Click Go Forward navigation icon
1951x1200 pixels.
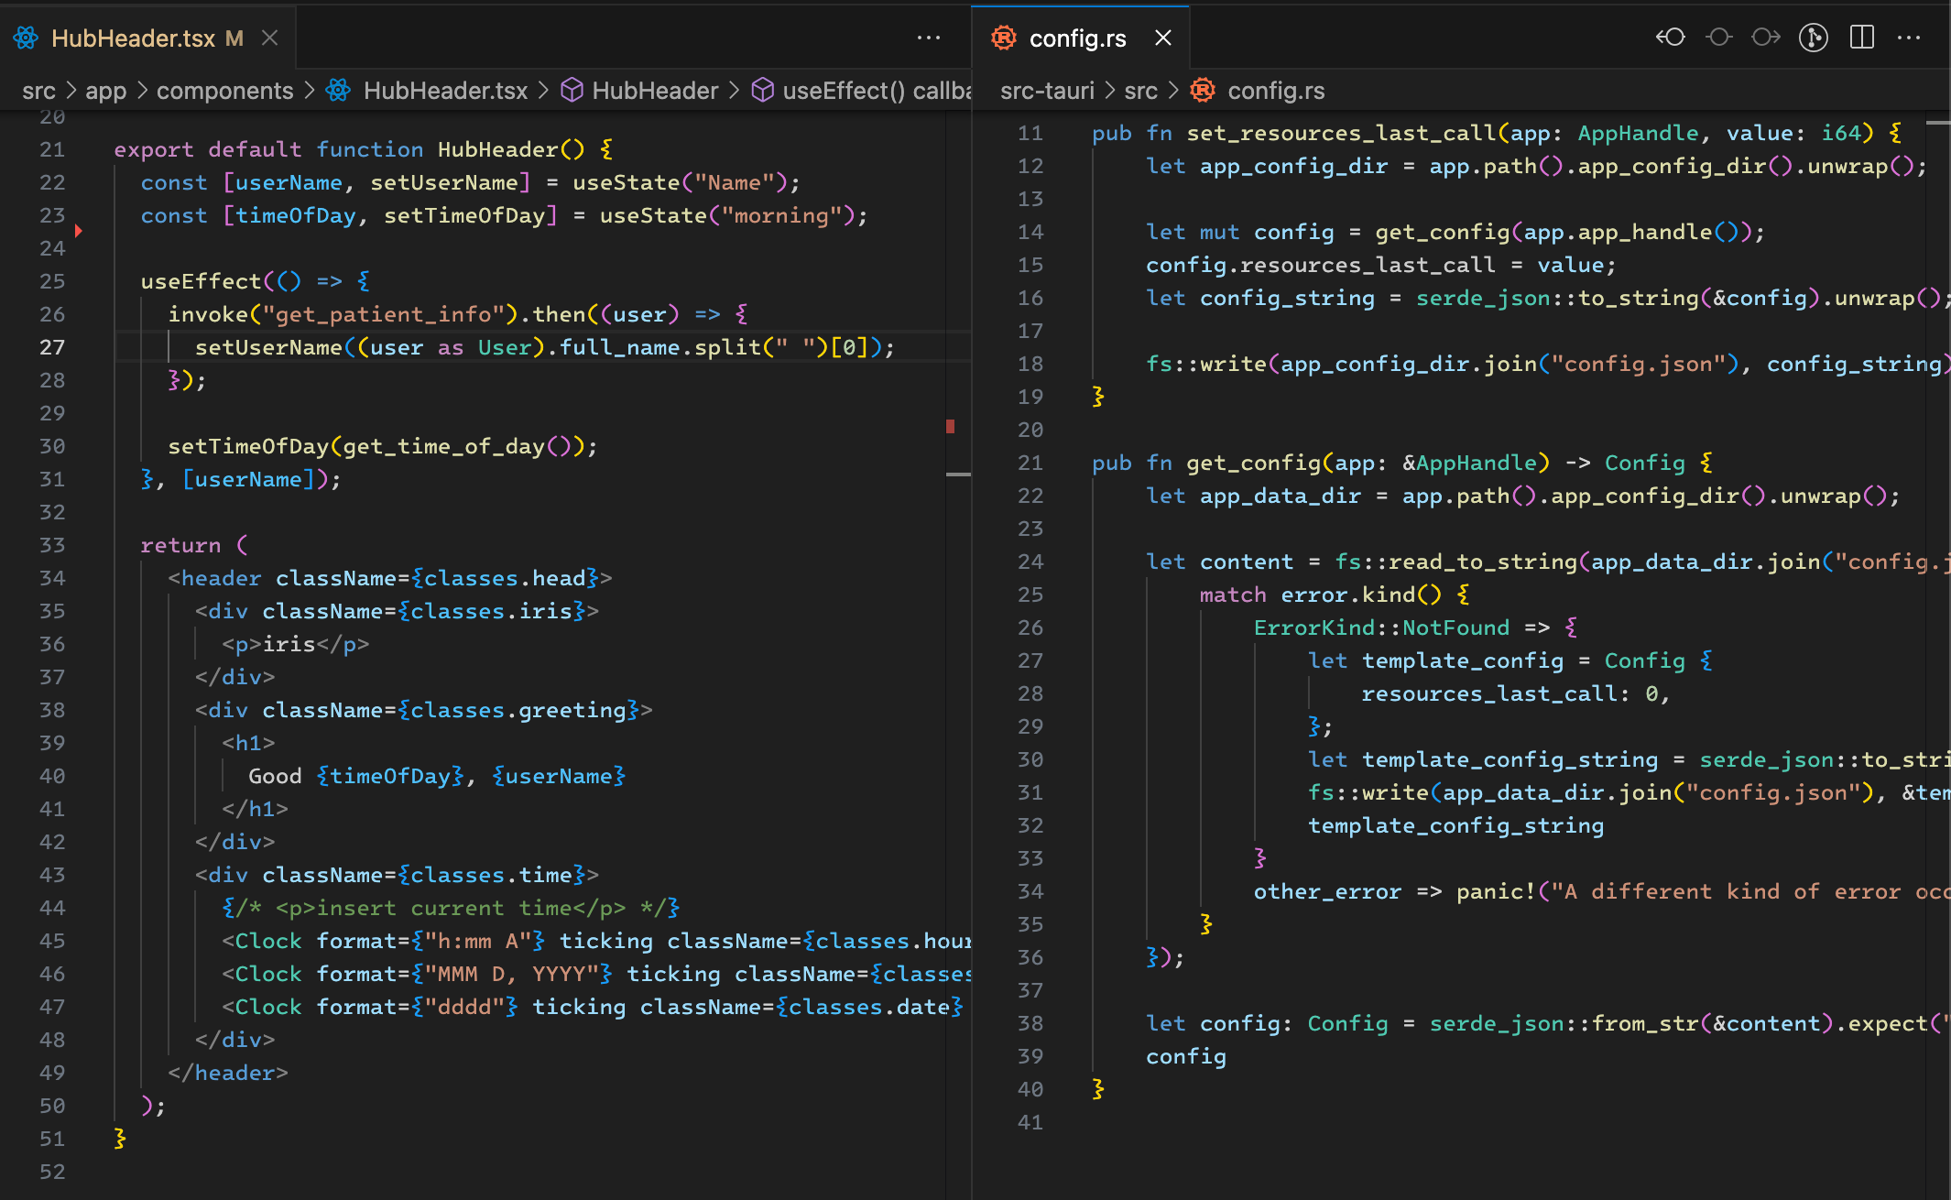tap(1766, 38)
